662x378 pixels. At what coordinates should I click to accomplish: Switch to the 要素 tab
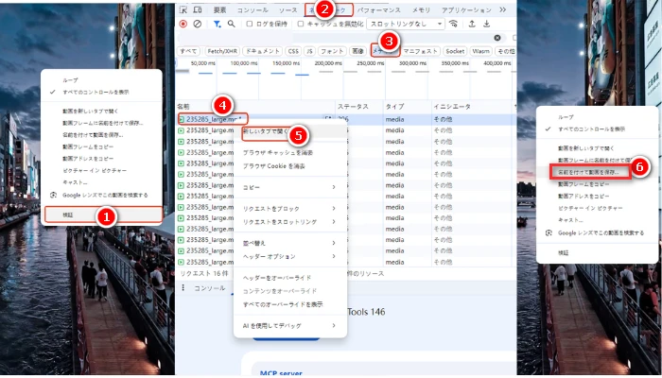[x=220, y=10]
